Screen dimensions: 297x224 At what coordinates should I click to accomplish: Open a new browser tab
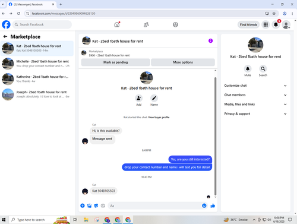point(61,4)
